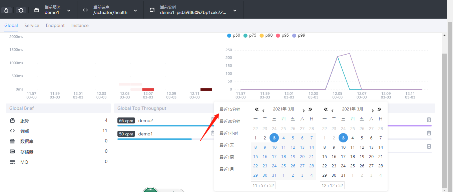Click the end time field showing 12:12:52
The width and height of the screenshot is (453, 192).
point(332,185)
